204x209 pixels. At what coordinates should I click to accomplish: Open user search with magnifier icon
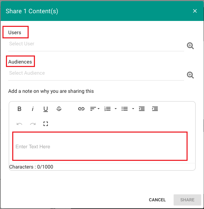(190, 46)
